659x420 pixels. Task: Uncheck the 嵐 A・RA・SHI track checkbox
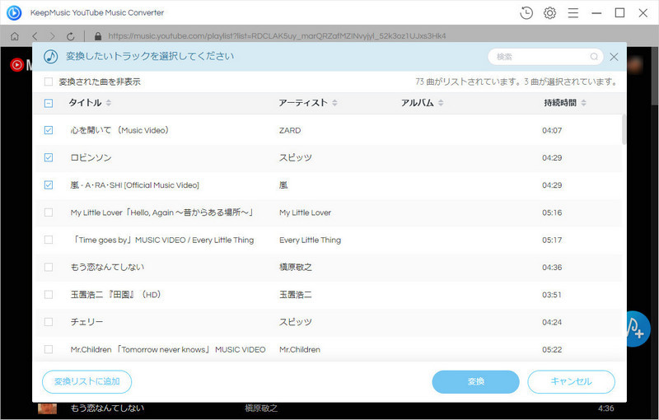click(49, 184)
